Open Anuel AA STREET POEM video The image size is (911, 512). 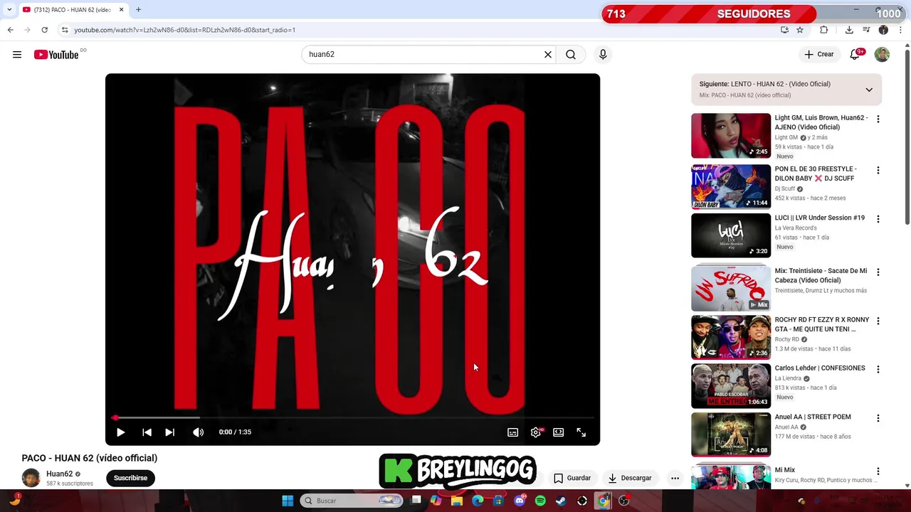[x=813, y=417]
